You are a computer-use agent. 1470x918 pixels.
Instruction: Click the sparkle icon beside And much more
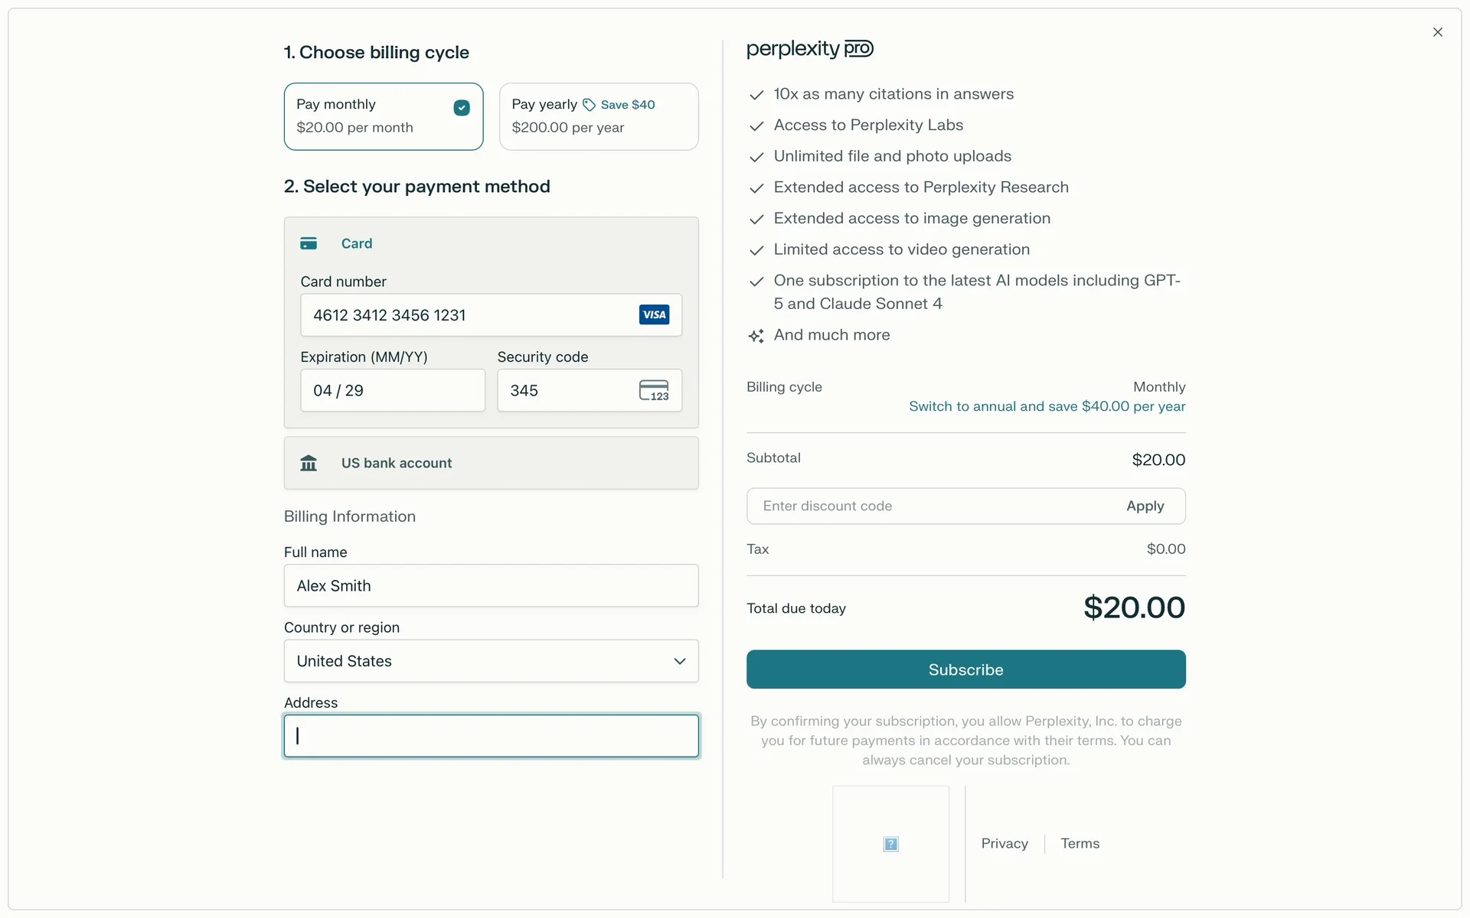pos(756,336)
